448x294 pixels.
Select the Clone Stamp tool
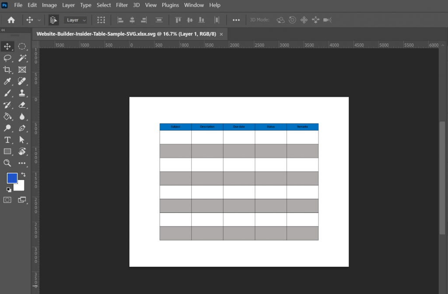pos(22,93)
